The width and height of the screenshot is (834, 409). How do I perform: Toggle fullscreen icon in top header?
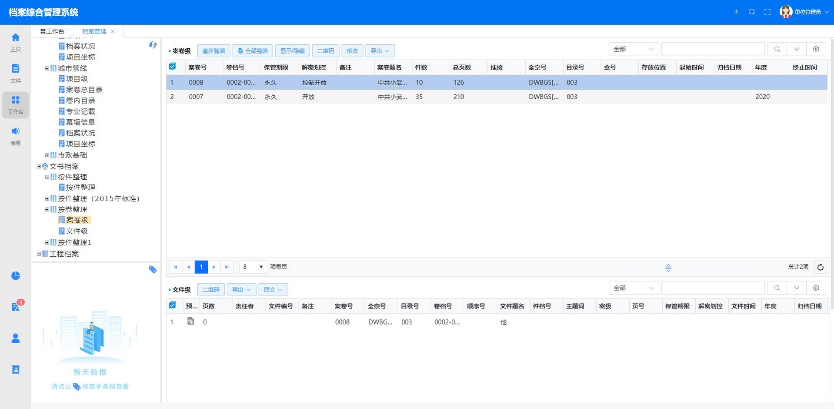click(x=767, y=12)
